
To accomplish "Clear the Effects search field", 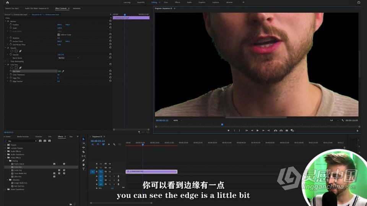I will [36, 141].
